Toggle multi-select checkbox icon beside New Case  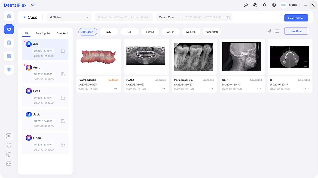click(269, 31)
